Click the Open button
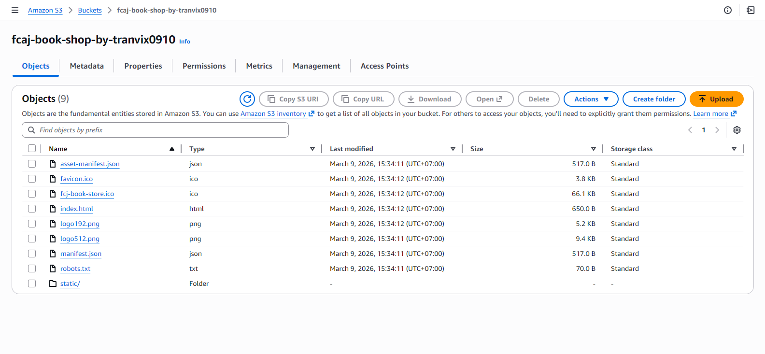This screenshot has width=765, height=354. coord(489,99)
